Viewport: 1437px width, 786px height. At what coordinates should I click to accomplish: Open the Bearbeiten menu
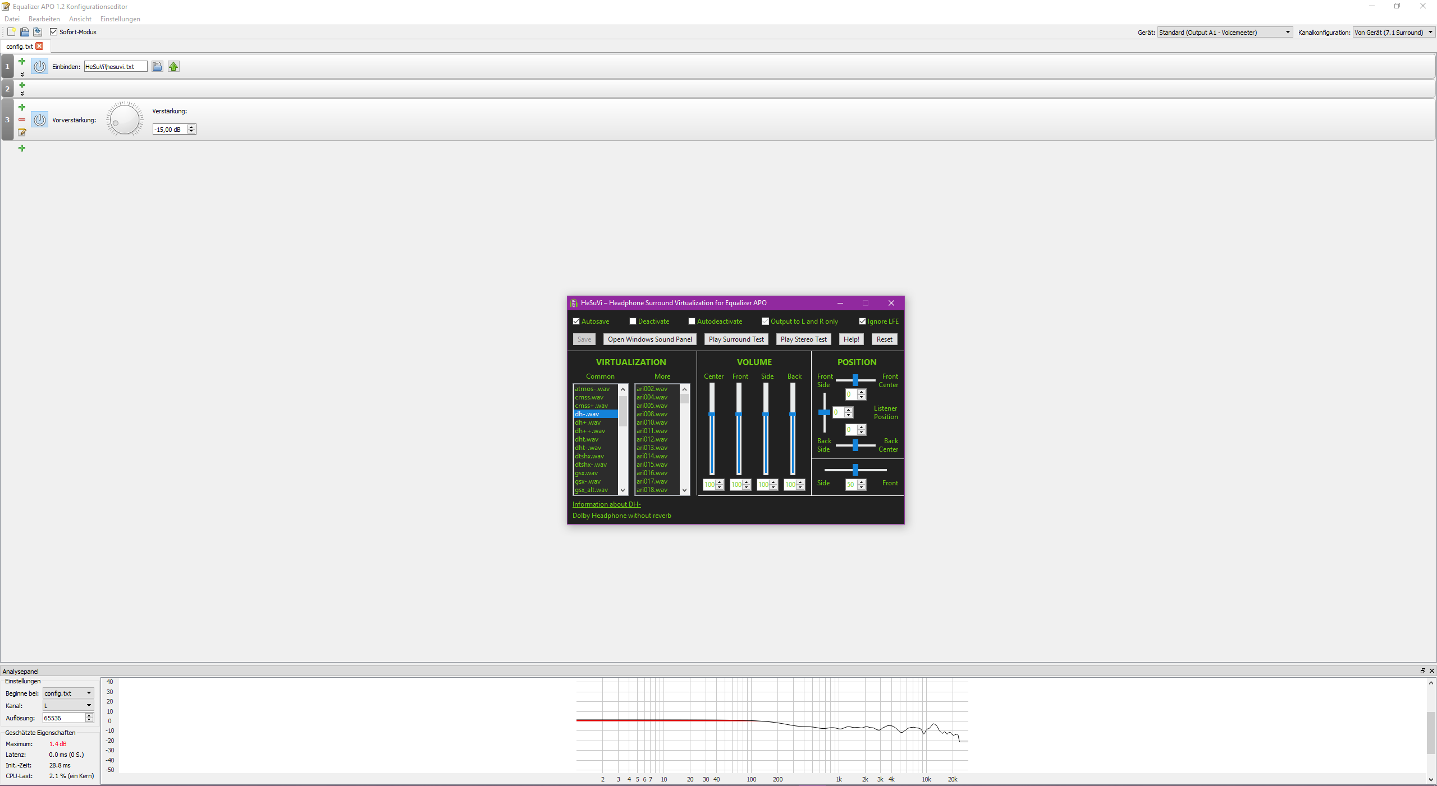44,19
